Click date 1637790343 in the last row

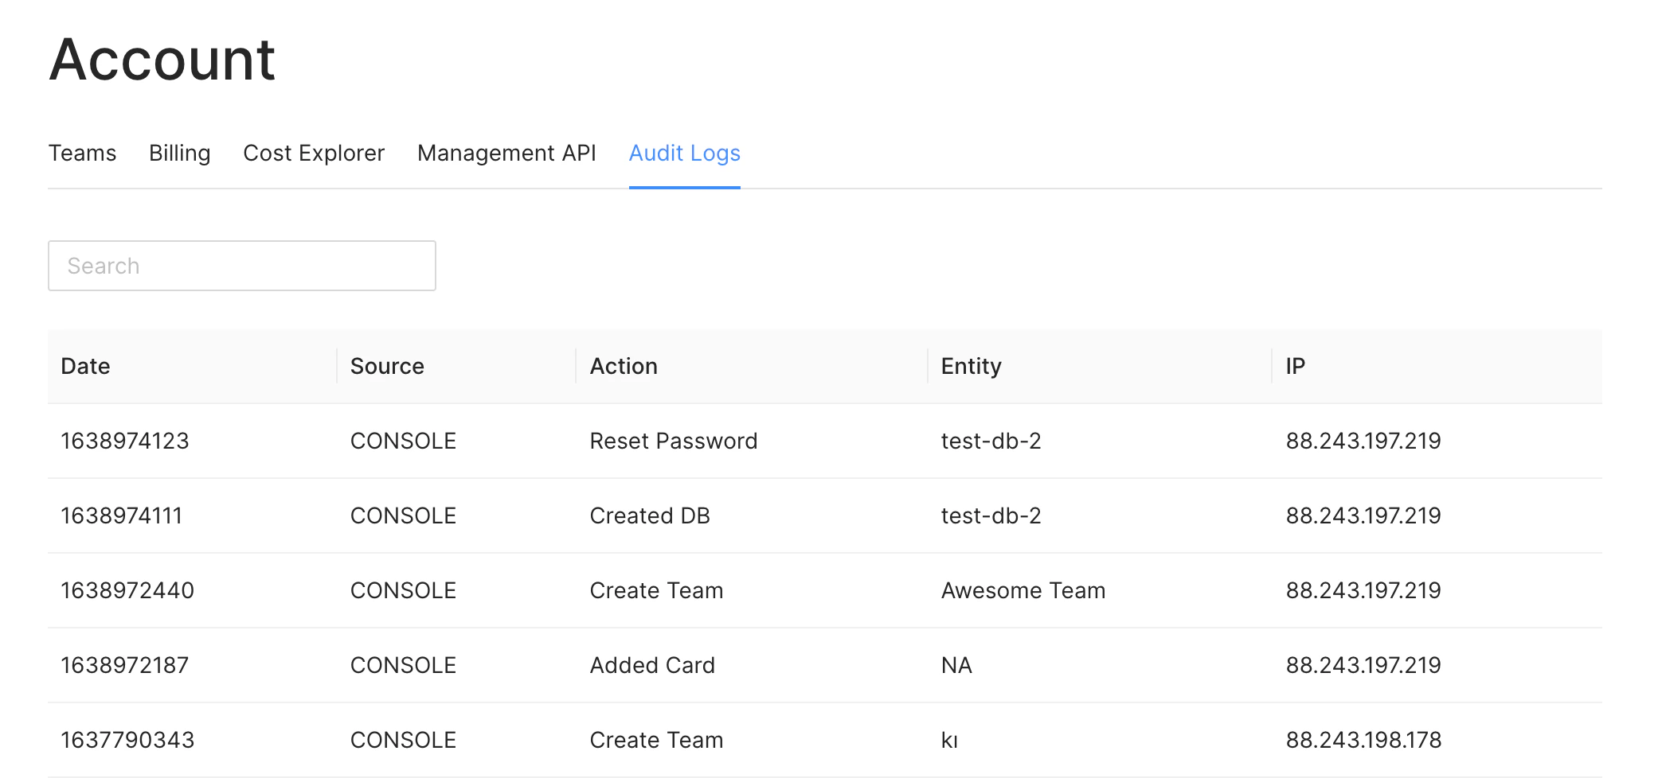click(x=127, y=740)
